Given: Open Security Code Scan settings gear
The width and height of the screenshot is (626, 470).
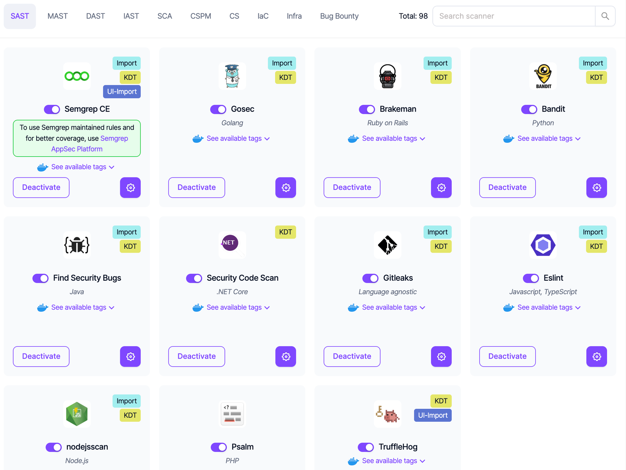Looking at the screenshot, I should [285, 356].
